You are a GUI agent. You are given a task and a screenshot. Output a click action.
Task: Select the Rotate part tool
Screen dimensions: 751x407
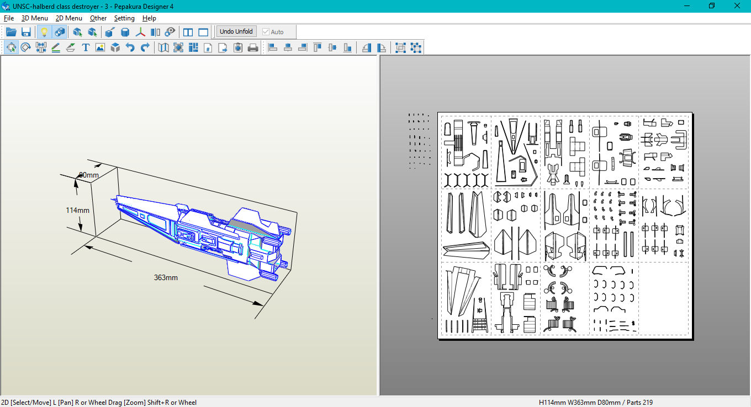coord(26,48)
